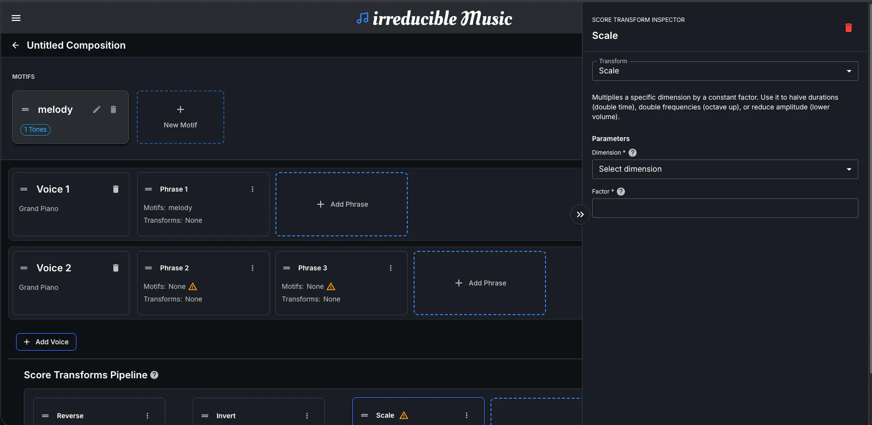Screen dimensions: 872x425
Task: Click Reverse transform drag handle
Action: coord(45,416)
